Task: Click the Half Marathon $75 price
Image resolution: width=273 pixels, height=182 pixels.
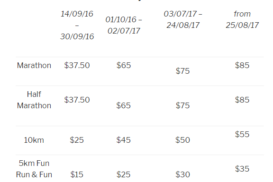Action: [x=182, y=105]
